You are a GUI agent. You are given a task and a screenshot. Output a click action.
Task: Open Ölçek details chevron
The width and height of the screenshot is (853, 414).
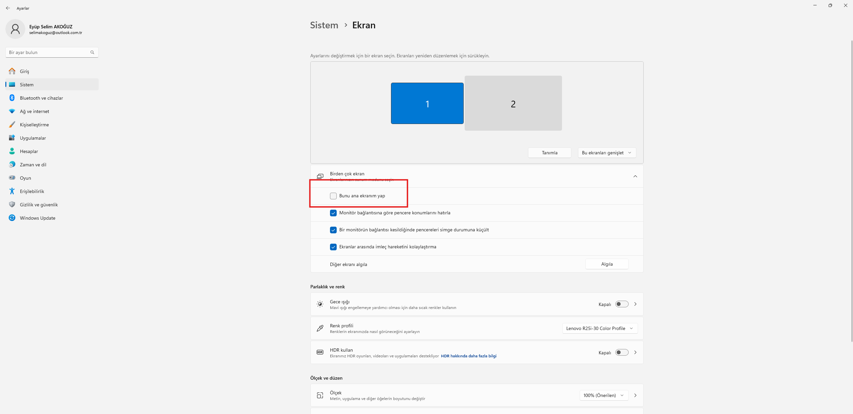tap(635, 395)
